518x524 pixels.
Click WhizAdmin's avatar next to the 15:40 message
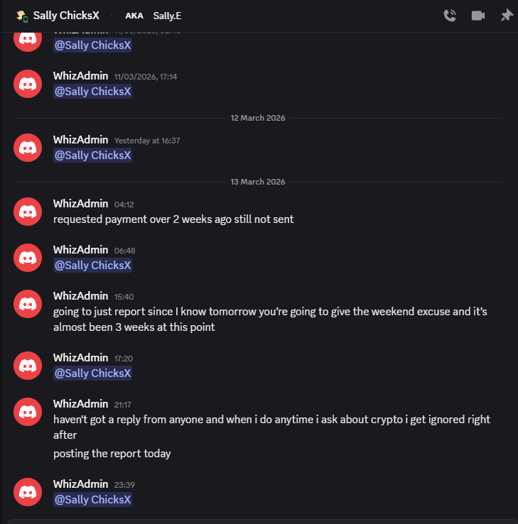tap(28, 303)
